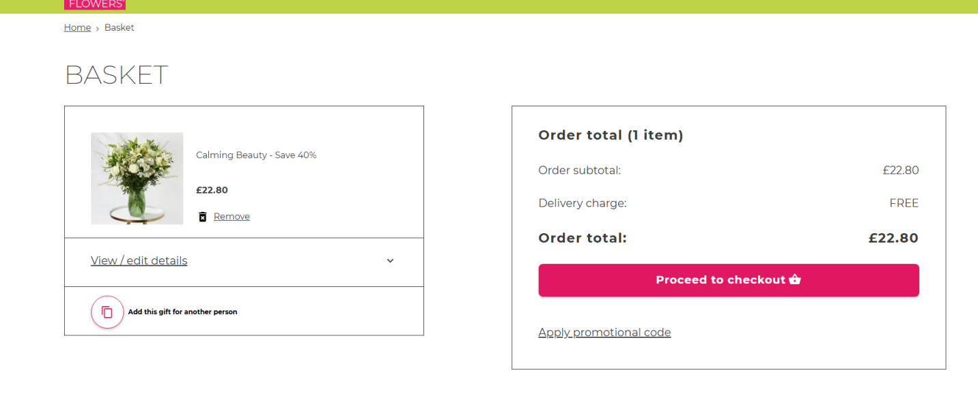Click the £22.80 price under the product name
Screen dimensions: 978x409
[212, 190]
